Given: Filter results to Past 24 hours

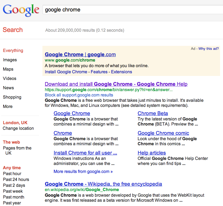Looking at the screenshot, I should pyautogui.click(x=16, y=179).
